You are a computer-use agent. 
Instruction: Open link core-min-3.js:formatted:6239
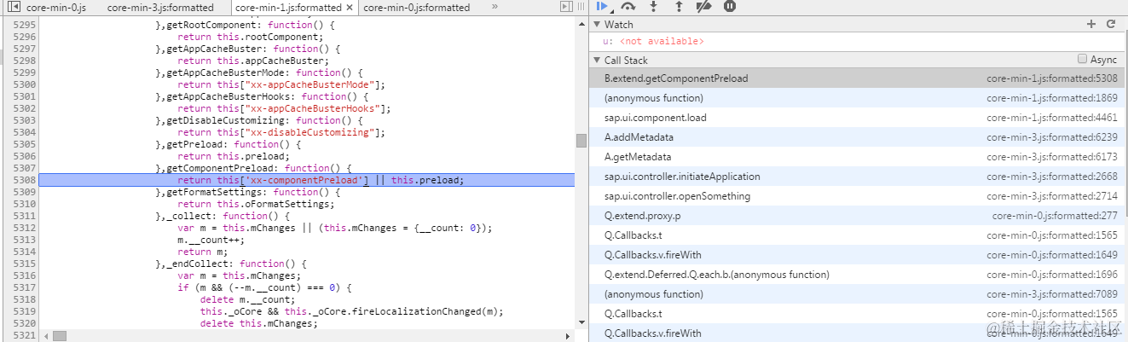(x=1052, y=137)
